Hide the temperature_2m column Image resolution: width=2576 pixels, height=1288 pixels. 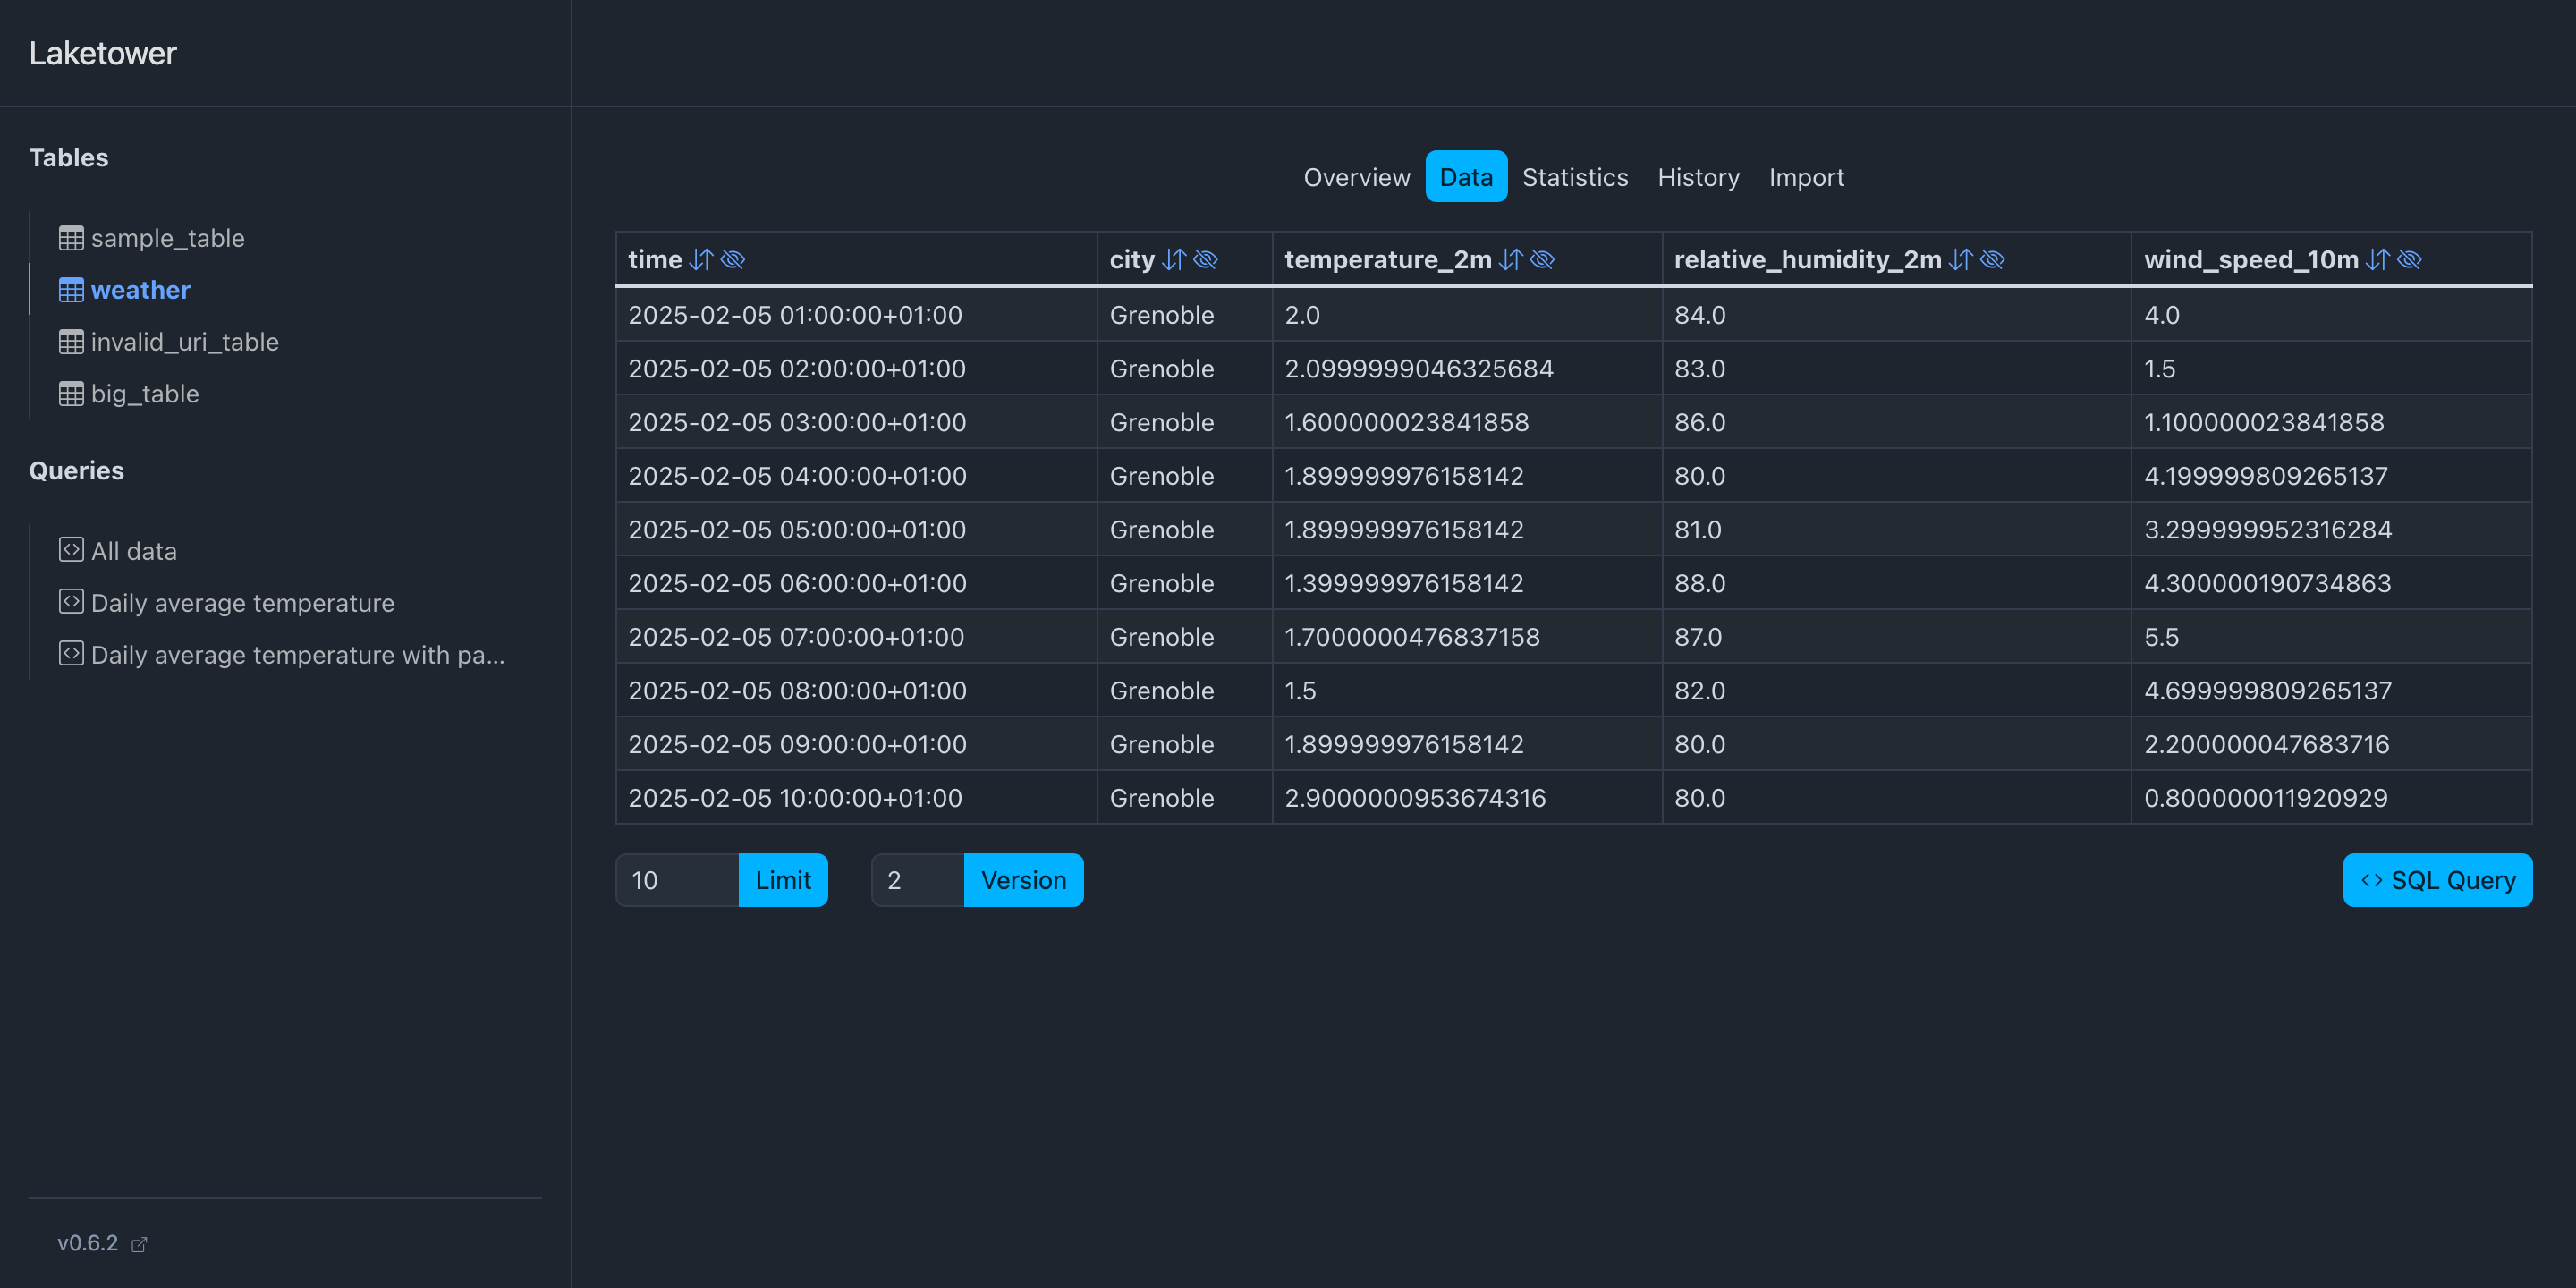coord(1543,260)
